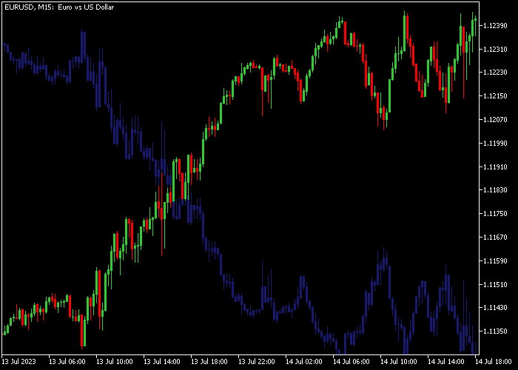
Task: Click the 1.11430 price axis label
Action: 495,308
